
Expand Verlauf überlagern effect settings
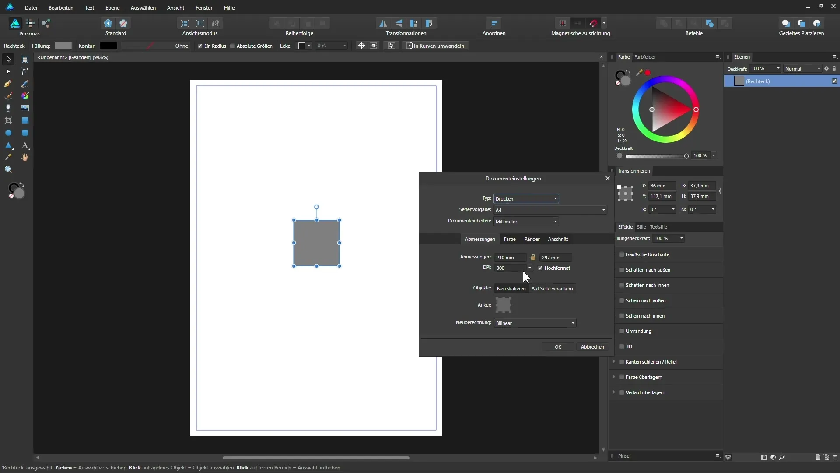click(614, 392)
